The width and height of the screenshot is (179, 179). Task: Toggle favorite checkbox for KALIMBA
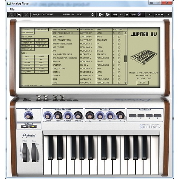pos(119,65)
